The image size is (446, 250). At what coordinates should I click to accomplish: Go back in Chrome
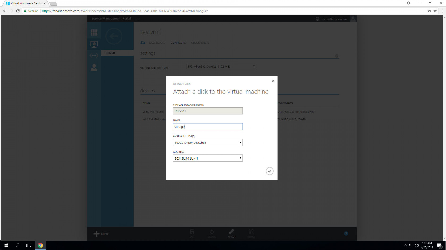point(5,11)
